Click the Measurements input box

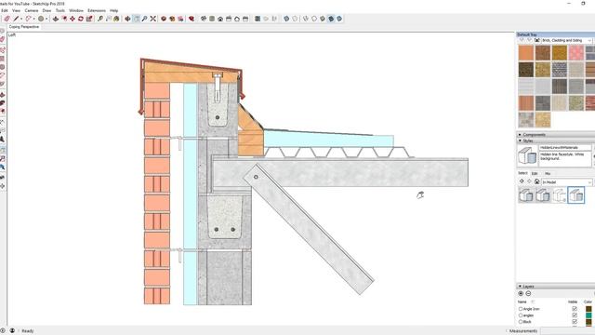[567, 331]
